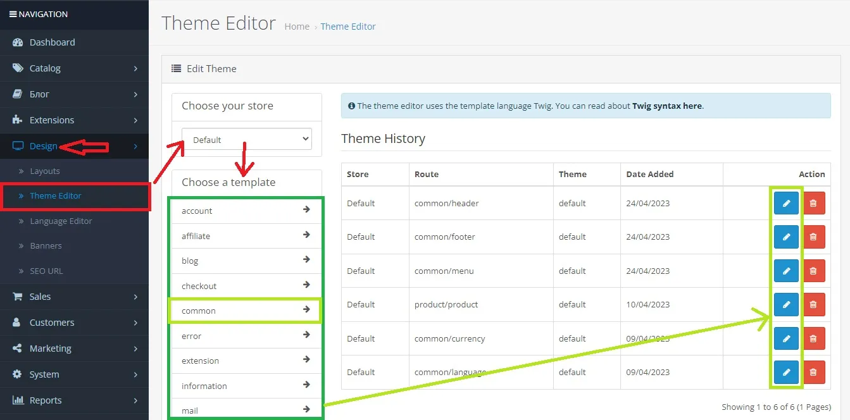Edit the common/currency theme entry
Viewport: 850px width, 420px height.
coord(786,338)
